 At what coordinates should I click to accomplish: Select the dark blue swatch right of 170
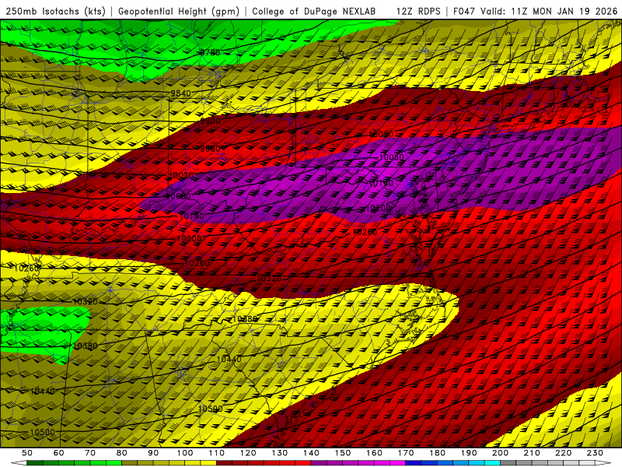tap(414, 463)
